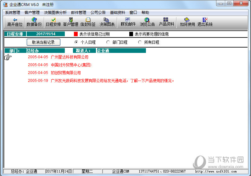Image resolution: width=251 pixels, height=176 pixels.
Task: Click the http://www.soft101.com status bar link
Action: [x=216, y=171]
